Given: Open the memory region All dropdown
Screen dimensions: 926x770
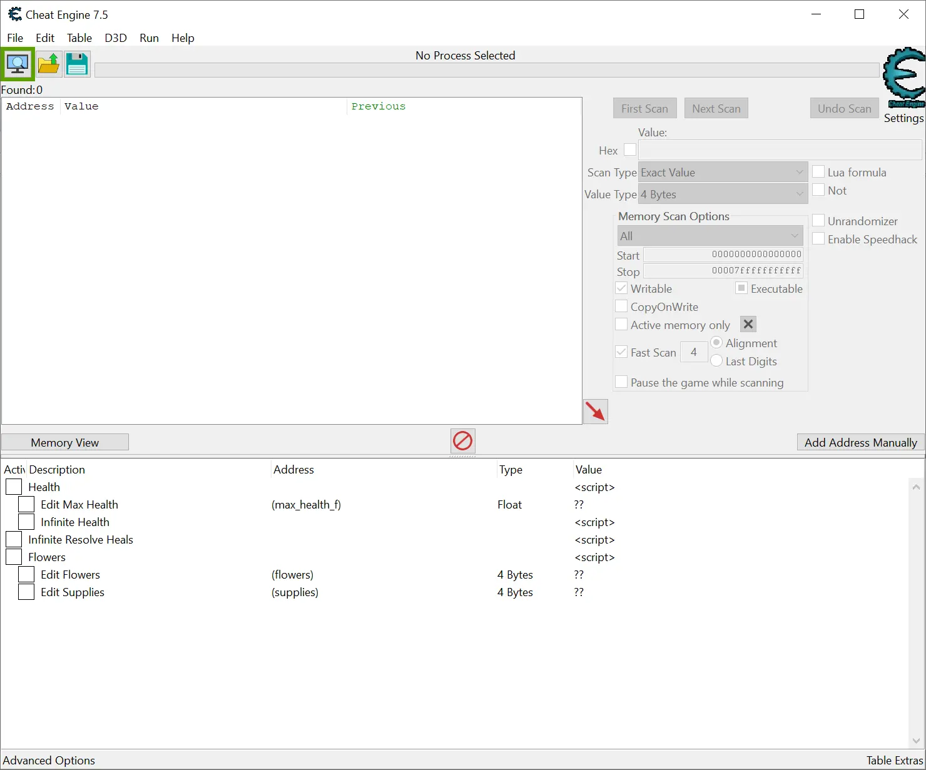Looking at the screenshot, I should (x=710, y=236).
